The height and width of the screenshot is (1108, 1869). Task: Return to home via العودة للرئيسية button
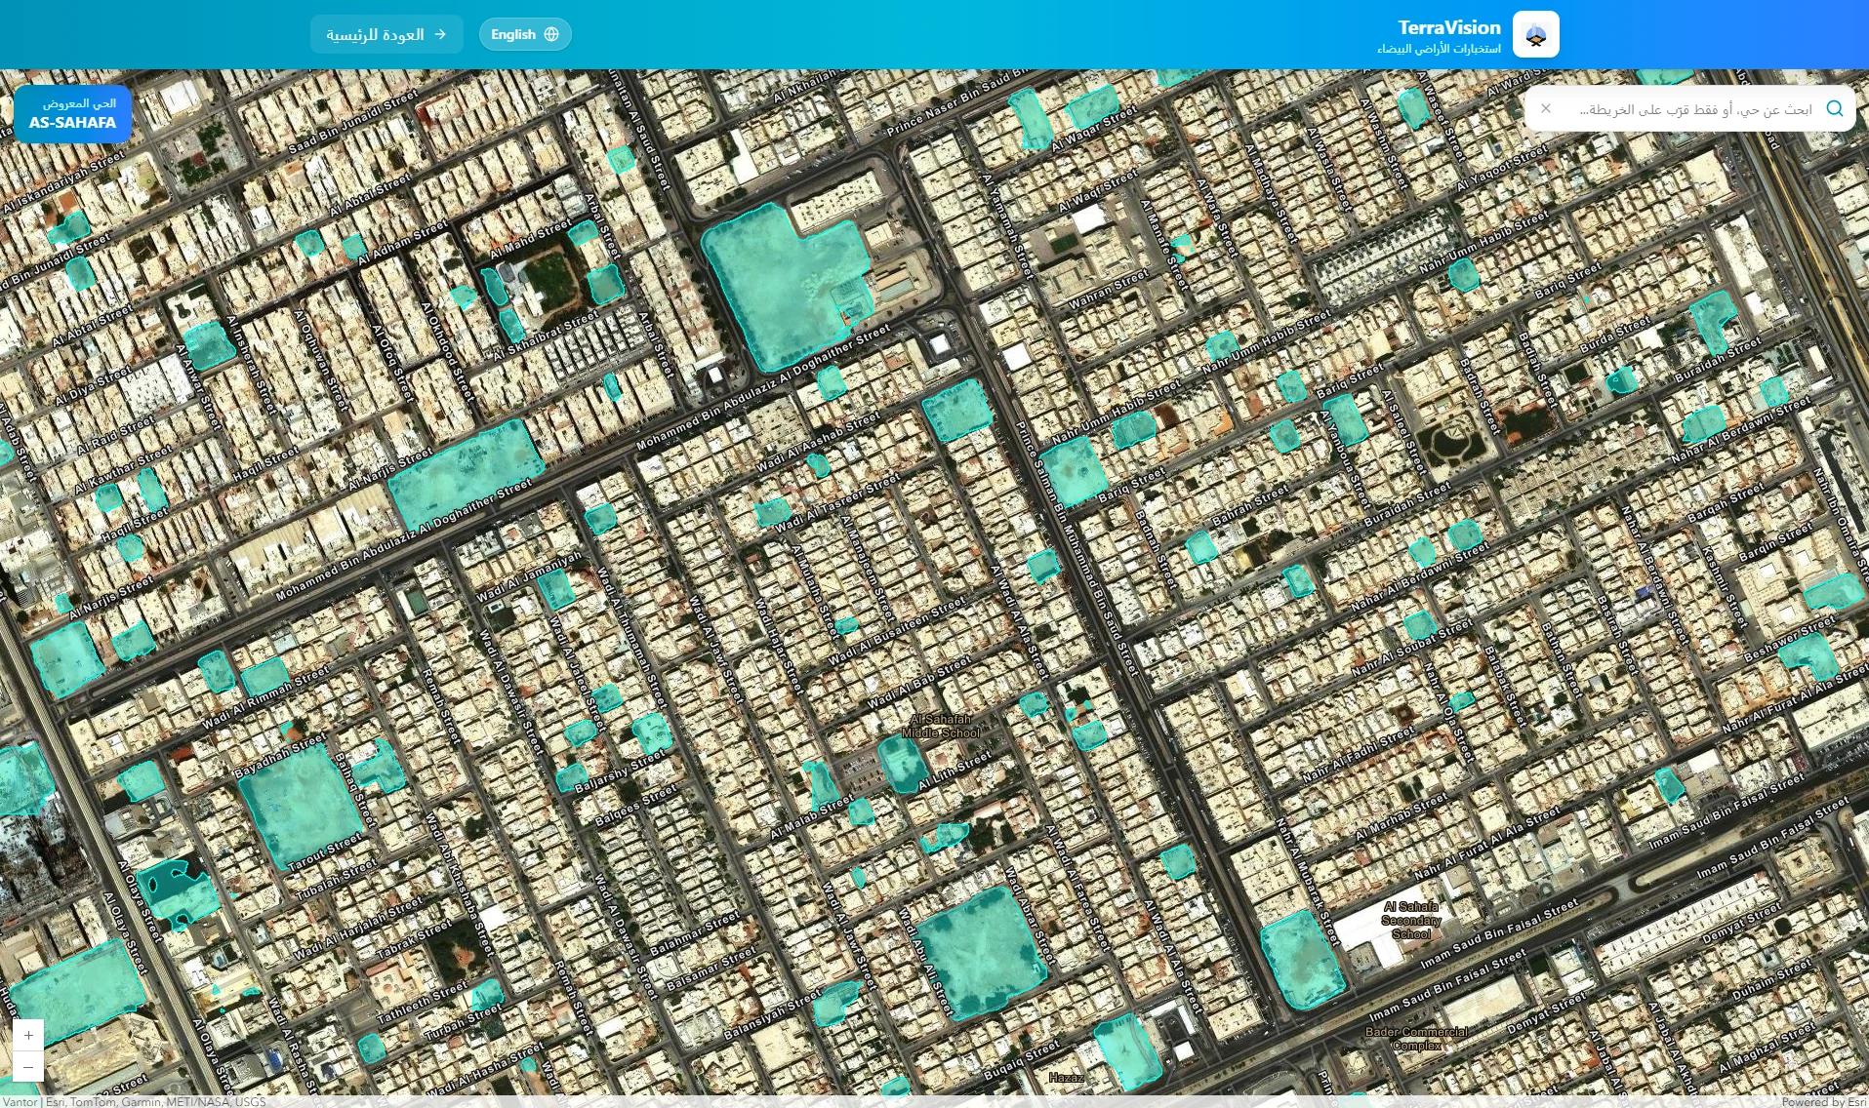click(x=386, y=34)
